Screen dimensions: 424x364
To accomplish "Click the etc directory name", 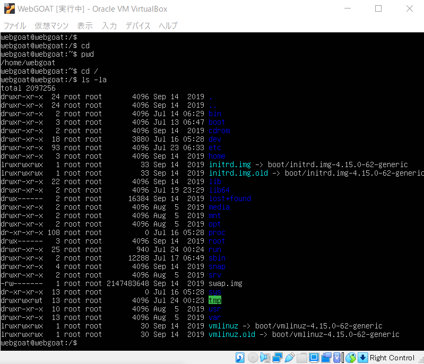I will tap(215, 148).
